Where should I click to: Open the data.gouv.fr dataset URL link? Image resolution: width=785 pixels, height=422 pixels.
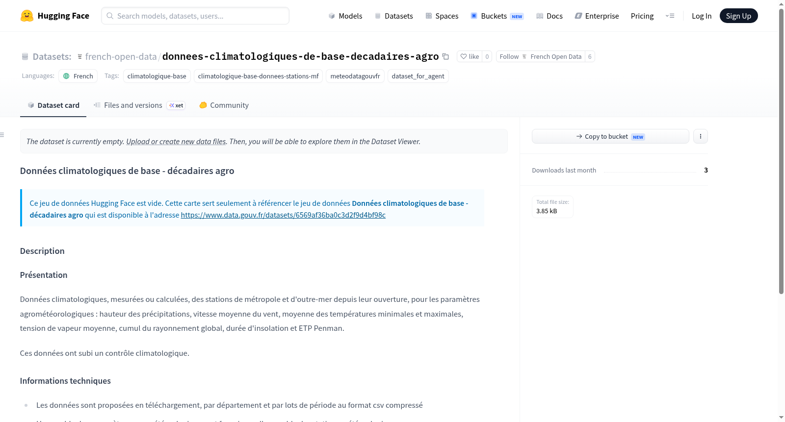pyautogui.click(x=283, y=215)
